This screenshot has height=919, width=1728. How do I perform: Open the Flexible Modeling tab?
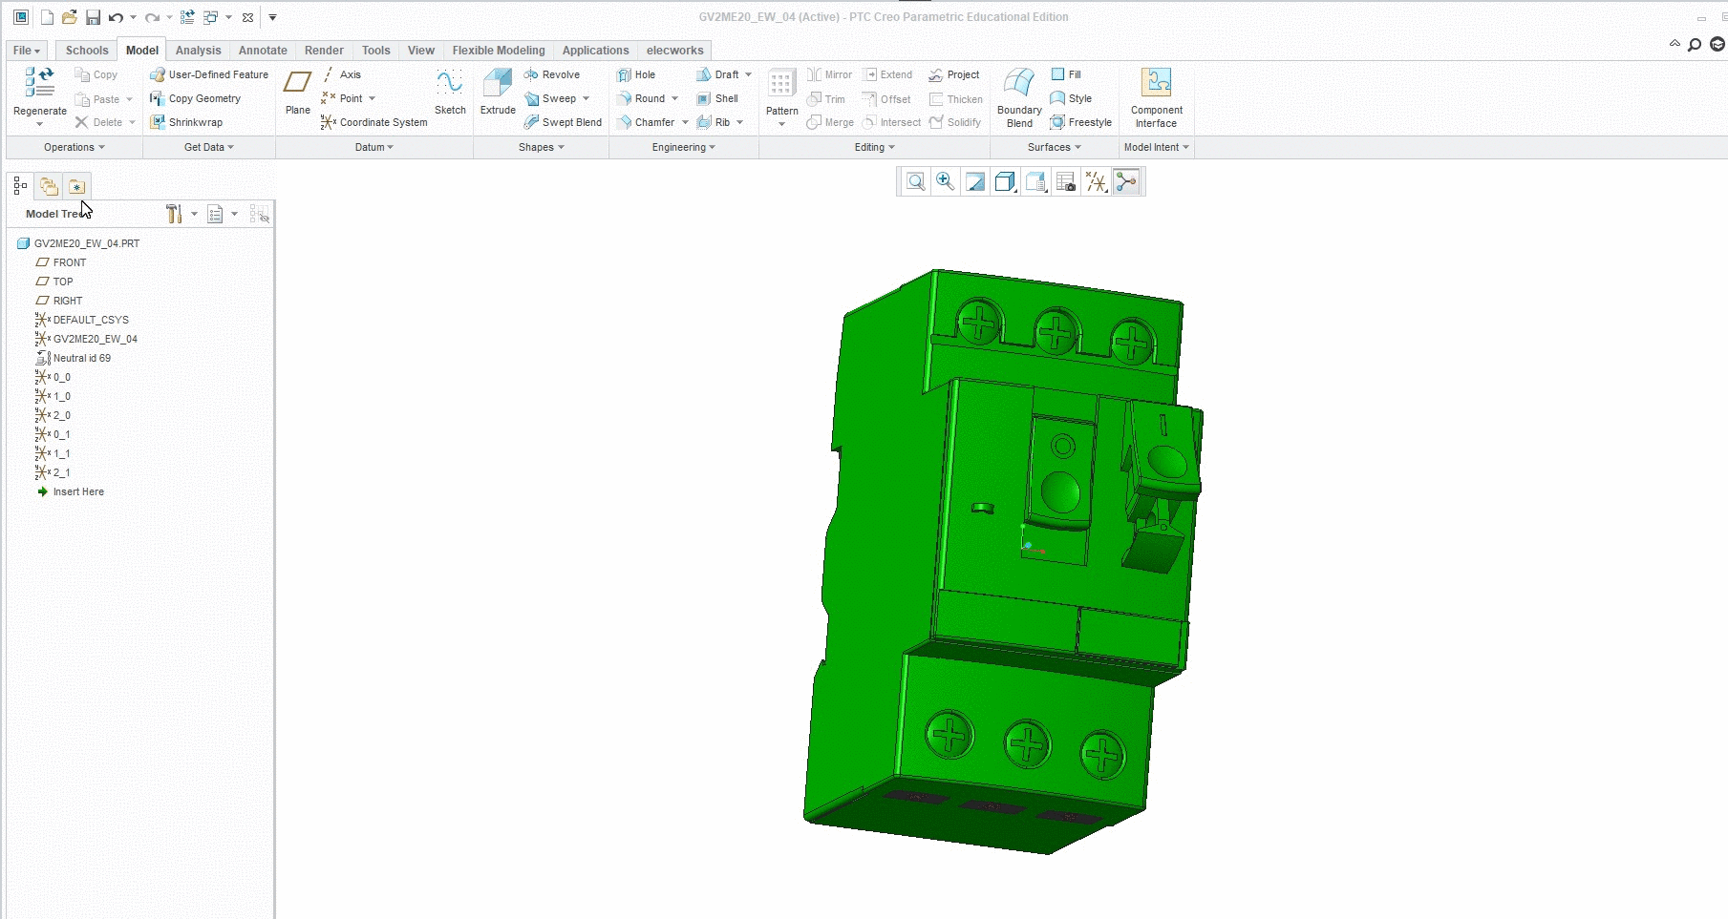pyautogui.click(x=499, y=51)
